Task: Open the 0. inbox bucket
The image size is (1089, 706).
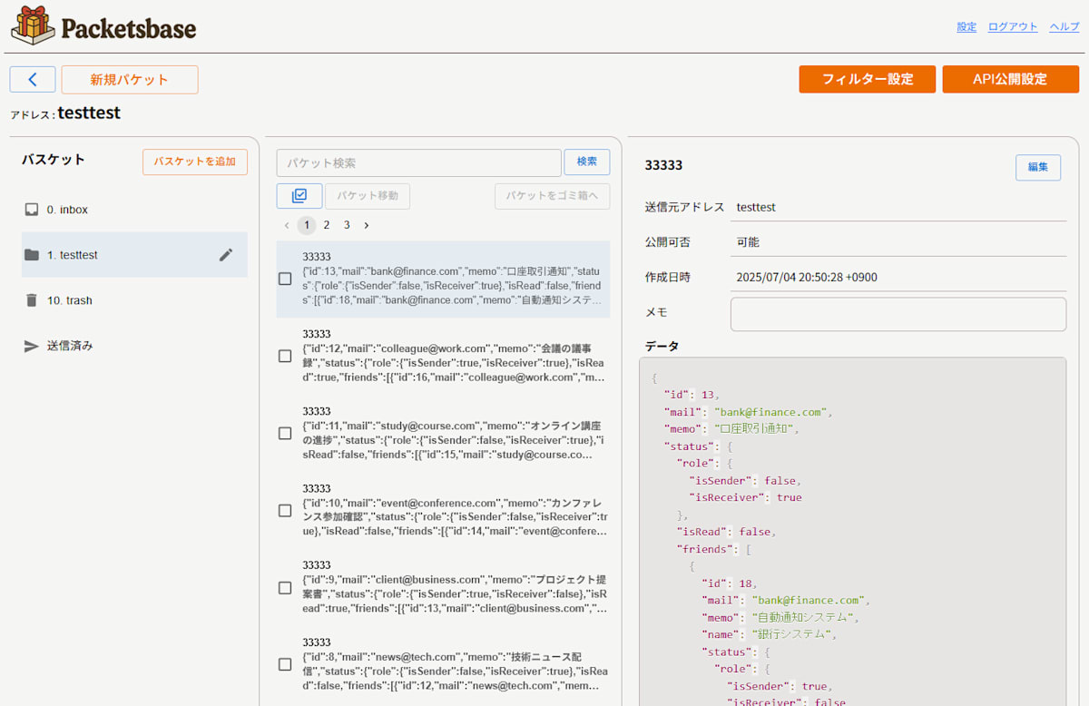Action: click(x=134, y=210)
